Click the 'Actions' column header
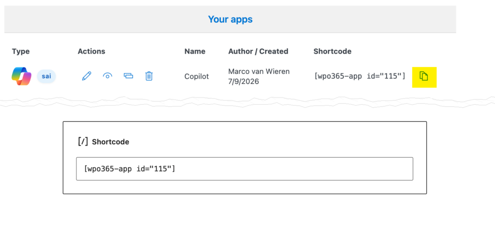This screenshot has width=495, height=228. point(91,51)
